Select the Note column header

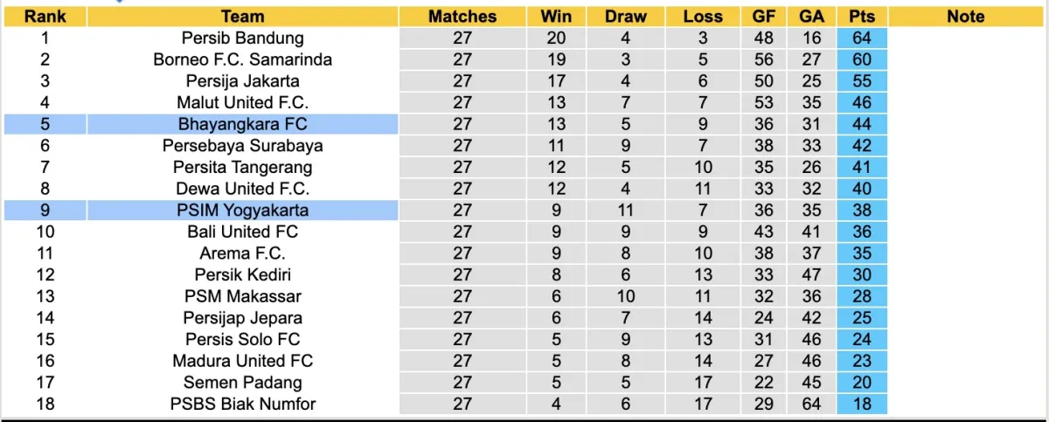coord(965,17)
